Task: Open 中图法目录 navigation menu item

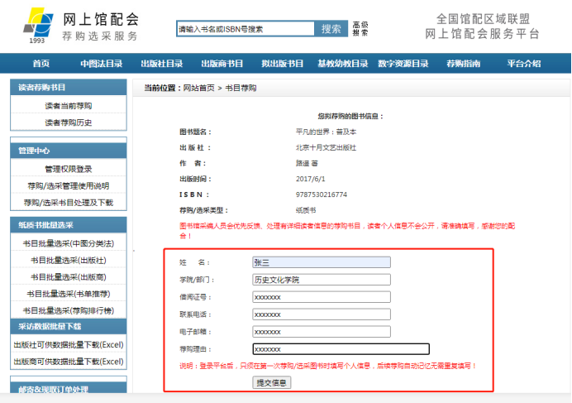Action: point(102,64)
